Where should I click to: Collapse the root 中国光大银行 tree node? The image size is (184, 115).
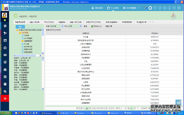[x=15, y=30]
